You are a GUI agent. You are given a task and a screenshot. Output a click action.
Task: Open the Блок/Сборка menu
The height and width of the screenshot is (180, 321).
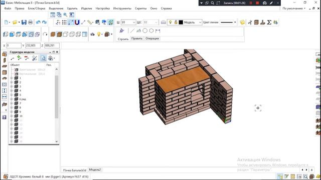point(37,8)
